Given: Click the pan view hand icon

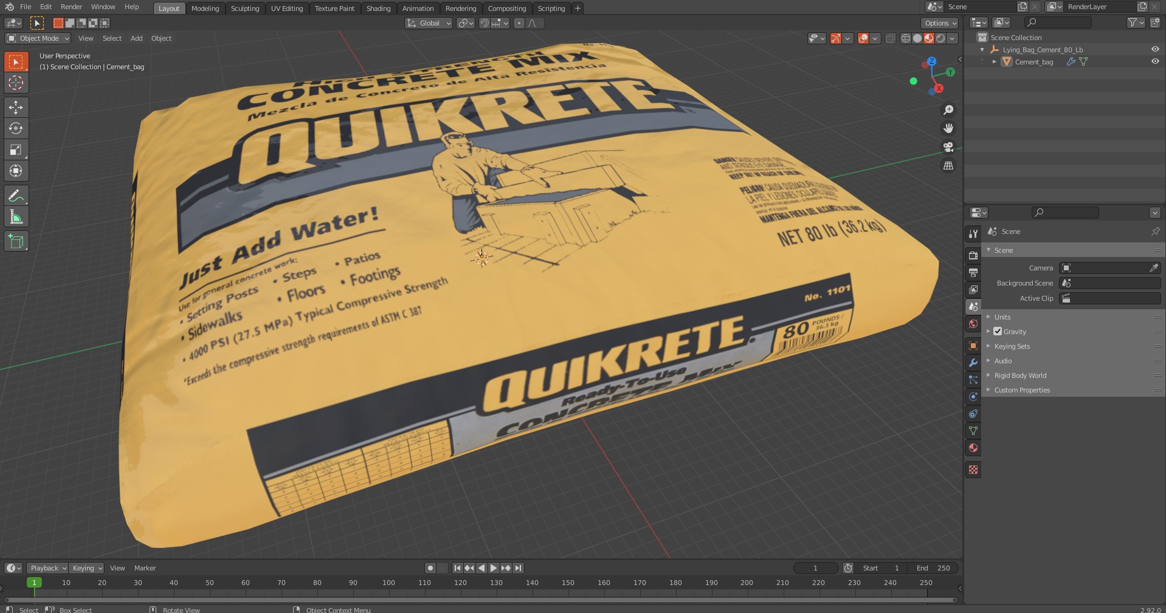Looking at the screenshot, I should tap(948, 128).
